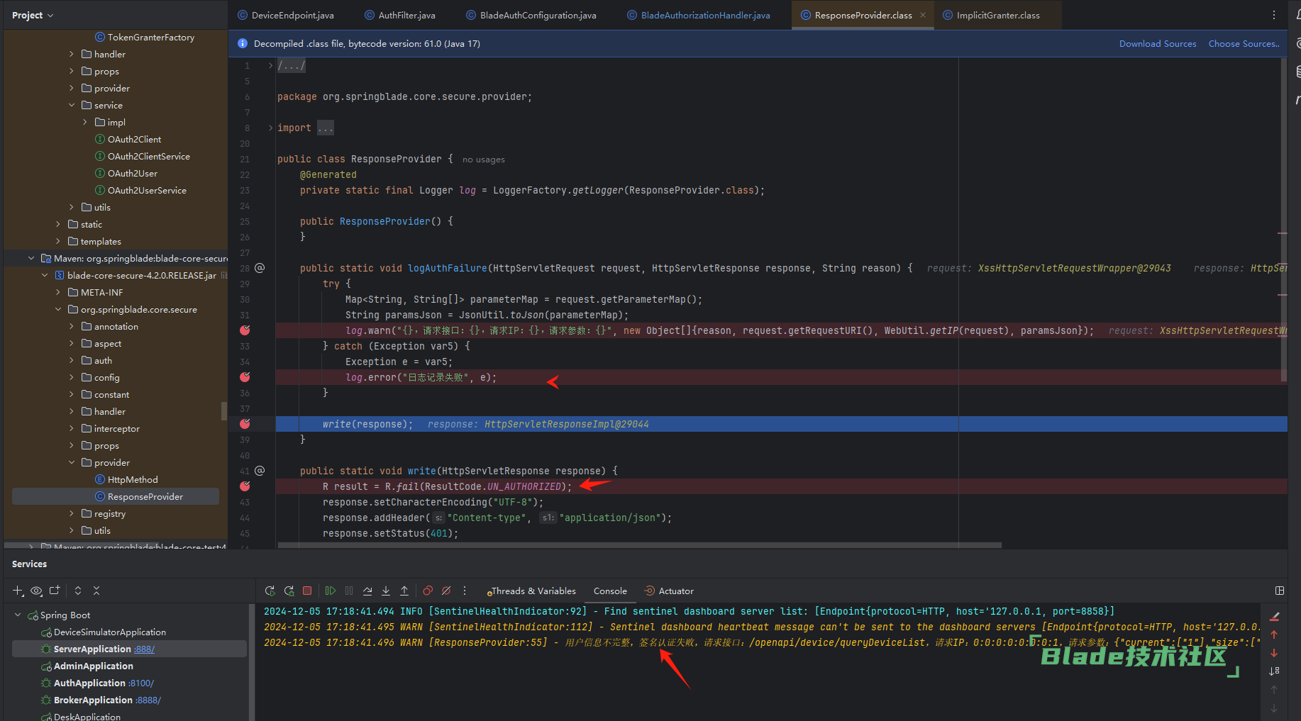
Task: Select OAuth2ClientService in the project tree
Action: pos(148,156)
